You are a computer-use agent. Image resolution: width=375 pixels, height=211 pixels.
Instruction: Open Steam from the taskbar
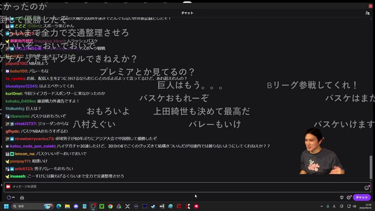click(153, 206)
